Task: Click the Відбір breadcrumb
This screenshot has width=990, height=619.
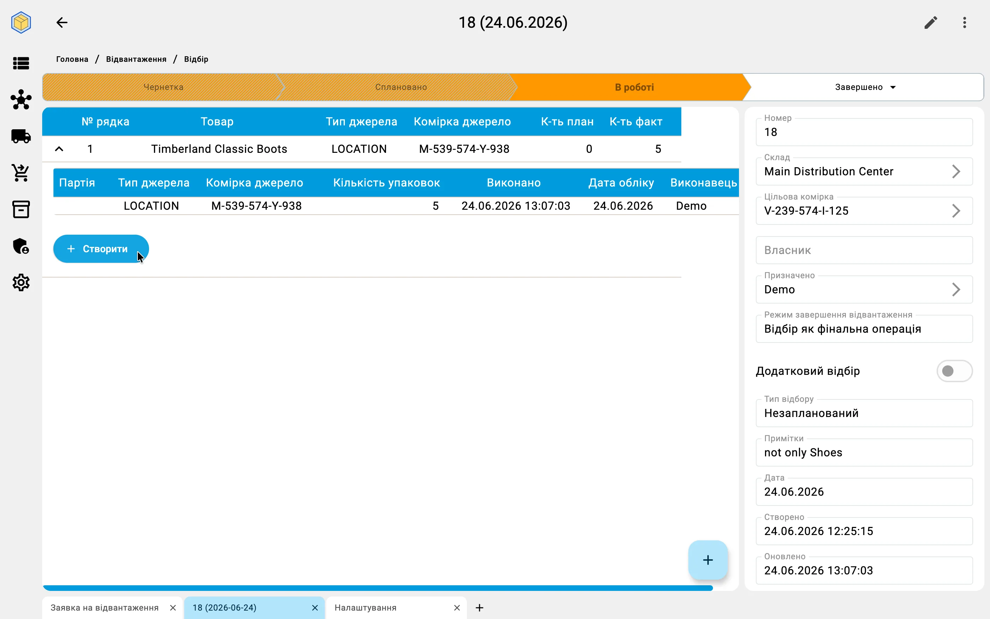Action: pos(196,59)
